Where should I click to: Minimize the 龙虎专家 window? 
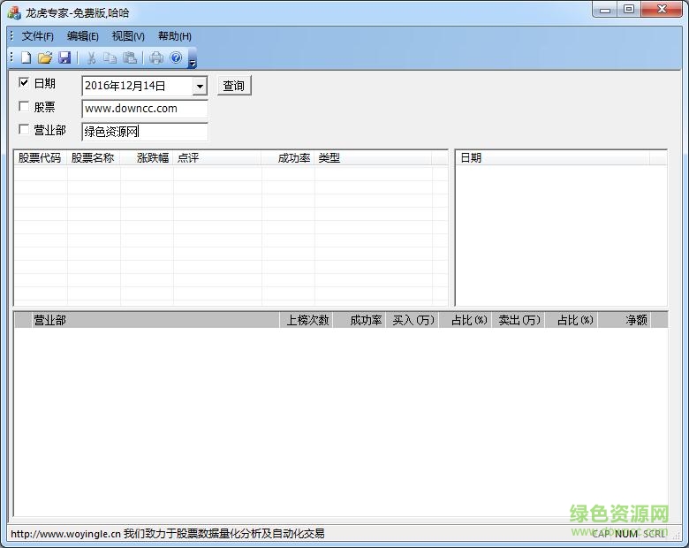click(605, 10)
